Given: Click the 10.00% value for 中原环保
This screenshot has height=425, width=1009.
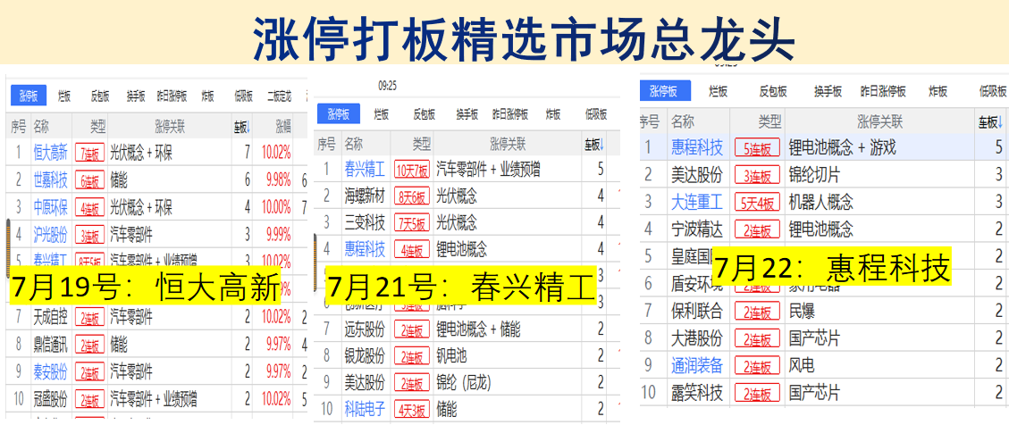Looking at the screenshot, I should tap(276, 207).
